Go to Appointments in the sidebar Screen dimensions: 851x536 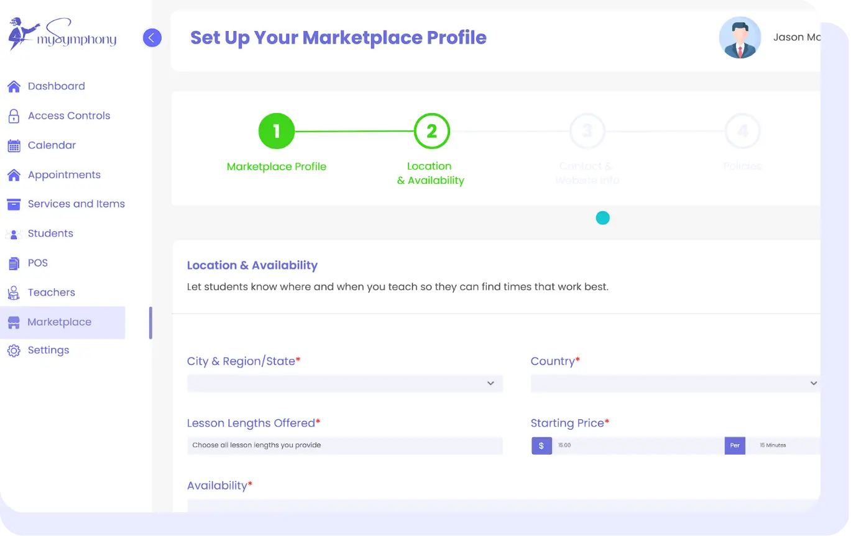click(x=64, y=175)
